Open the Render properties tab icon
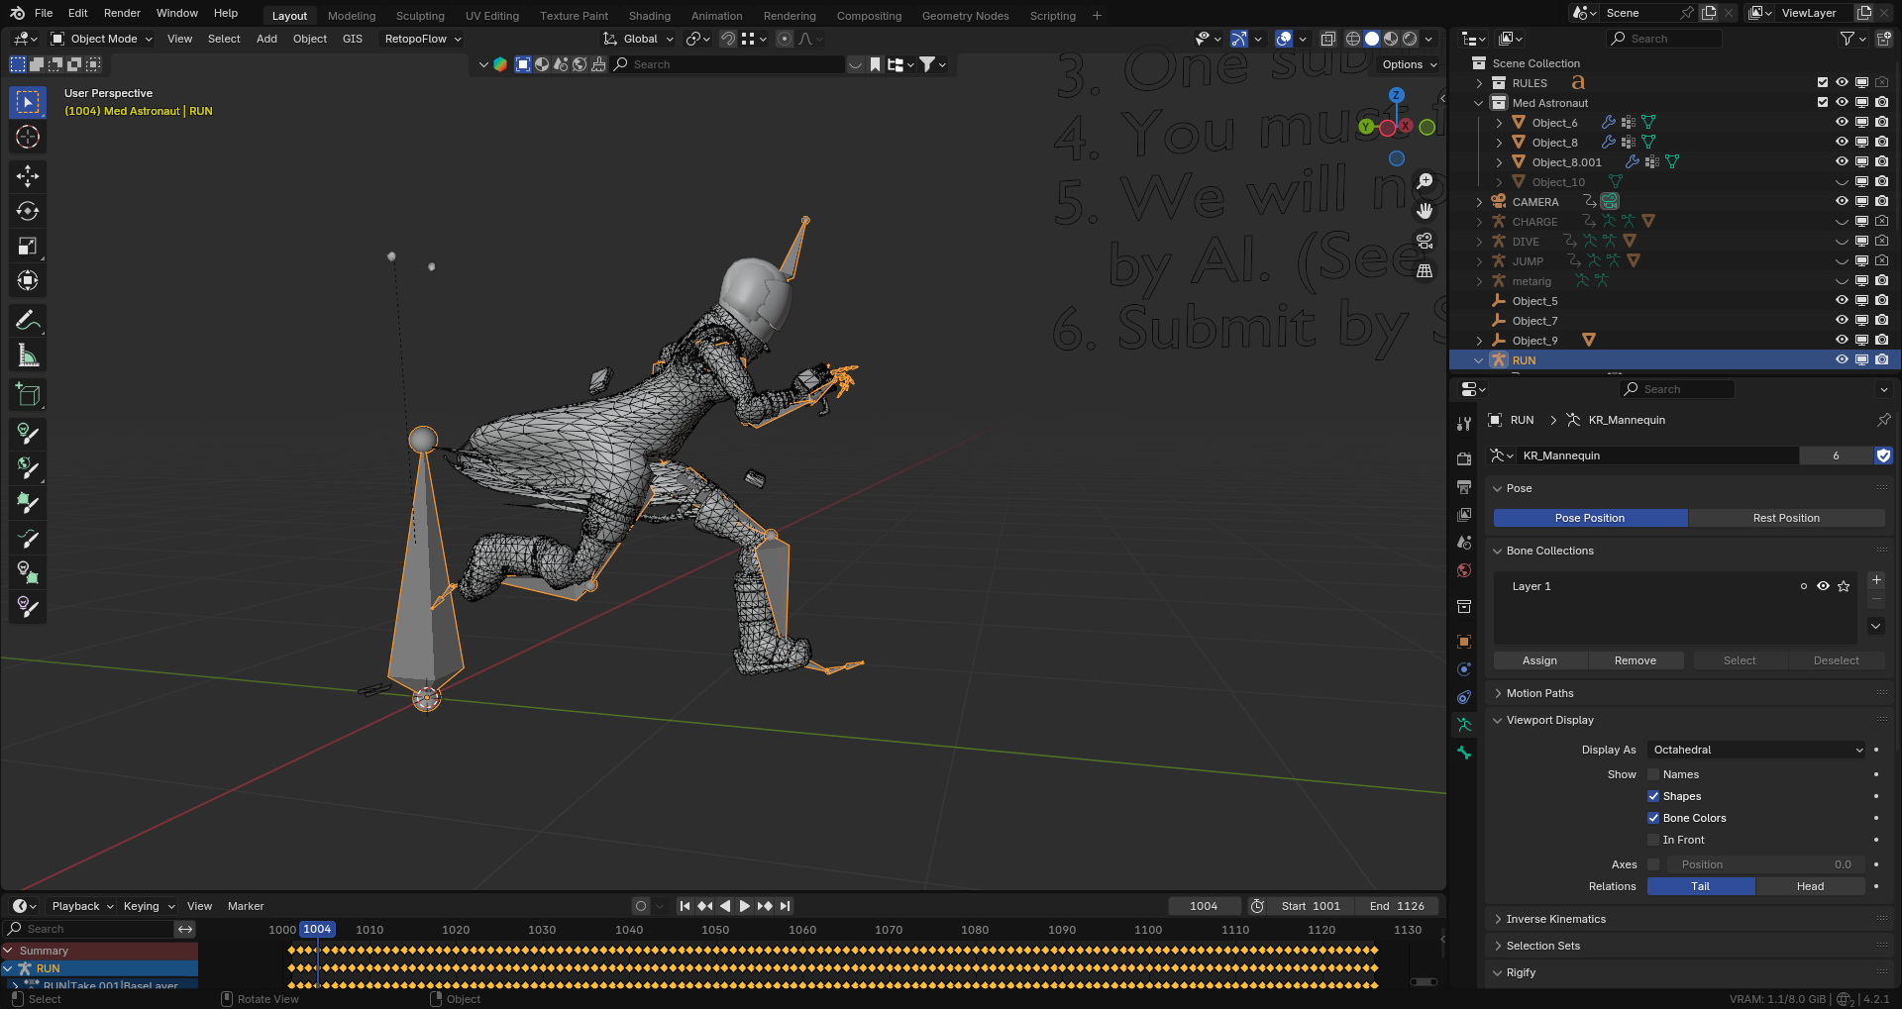 (1464, 458)
